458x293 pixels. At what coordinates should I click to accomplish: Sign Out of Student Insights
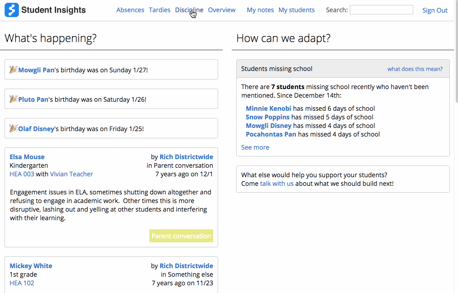point(434,10)
